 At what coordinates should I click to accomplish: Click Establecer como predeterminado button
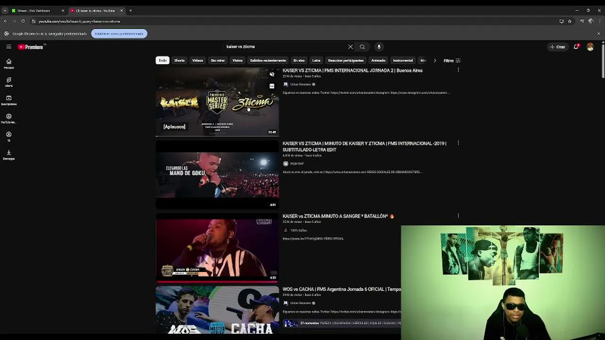pos(119,34)
